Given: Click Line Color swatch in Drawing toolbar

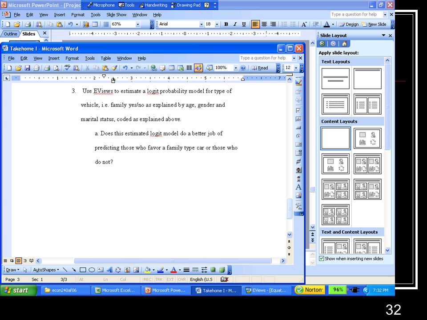Looking at the screenshot, I should [x=161, y=270].
